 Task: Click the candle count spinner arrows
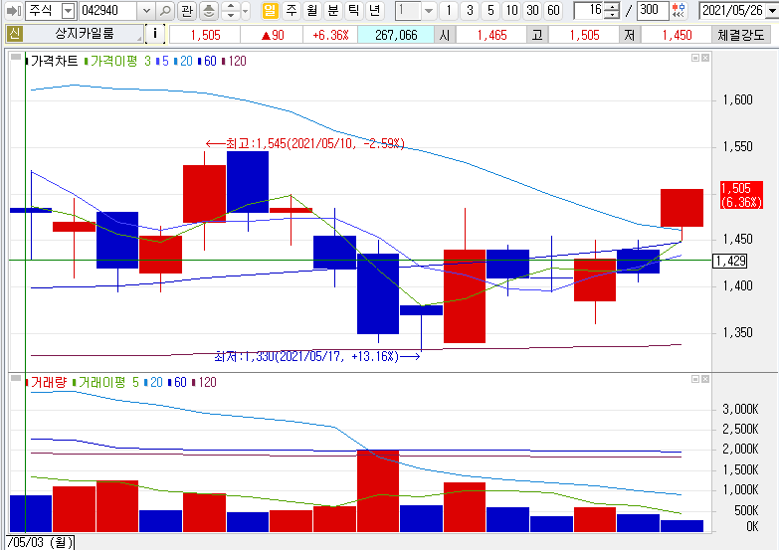[x=612, y=10]
